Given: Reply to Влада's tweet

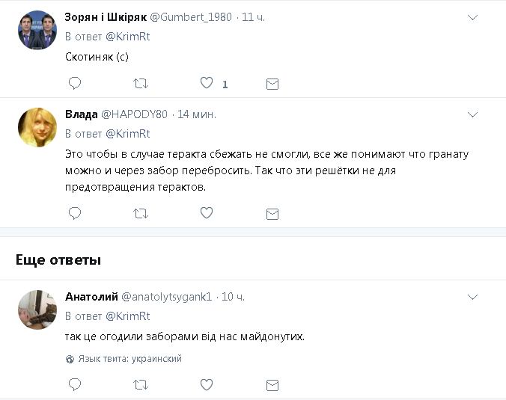Looking at the screenshot, I should click(74, 214).
